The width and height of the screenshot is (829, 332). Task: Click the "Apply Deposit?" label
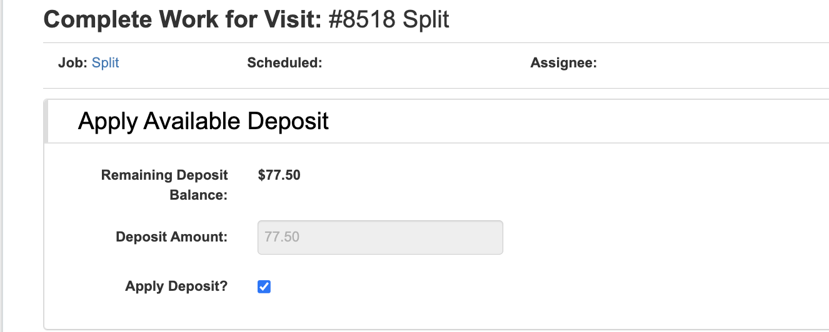(x=176, y=287)
